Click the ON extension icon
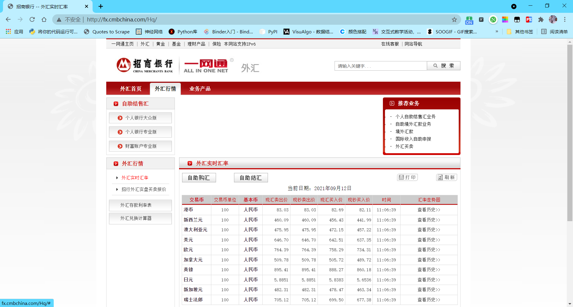The width and height of the screenshot is (573, 307). [469, 20]
